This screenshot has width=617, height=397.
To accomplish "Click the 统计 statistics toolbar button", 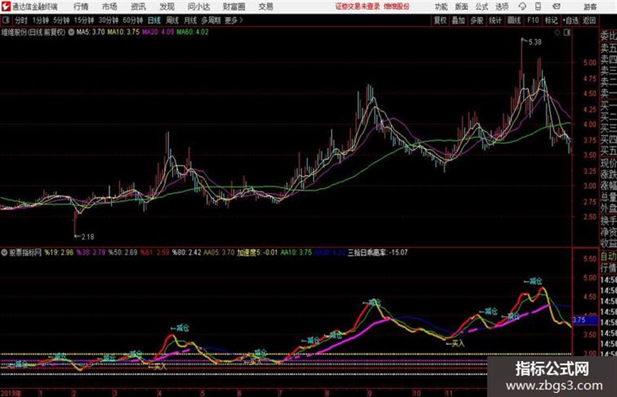I will [496, 20].
